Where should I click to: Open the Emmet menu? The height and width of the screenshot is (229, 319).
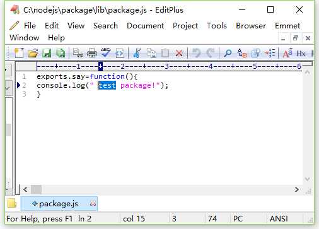pos(287,26)
